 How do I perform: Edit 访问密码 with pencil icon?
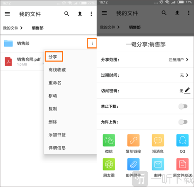pyautogui.click(x=187, y=91)
